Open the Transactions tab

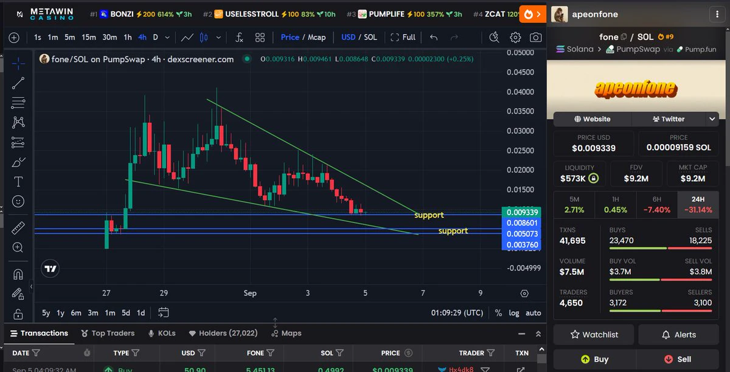tap(39, 333)
